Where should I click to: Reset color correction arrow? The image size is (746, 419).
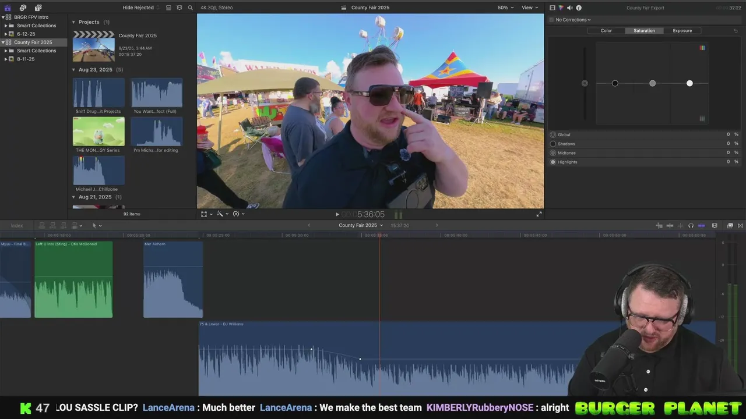coord(736,30)
